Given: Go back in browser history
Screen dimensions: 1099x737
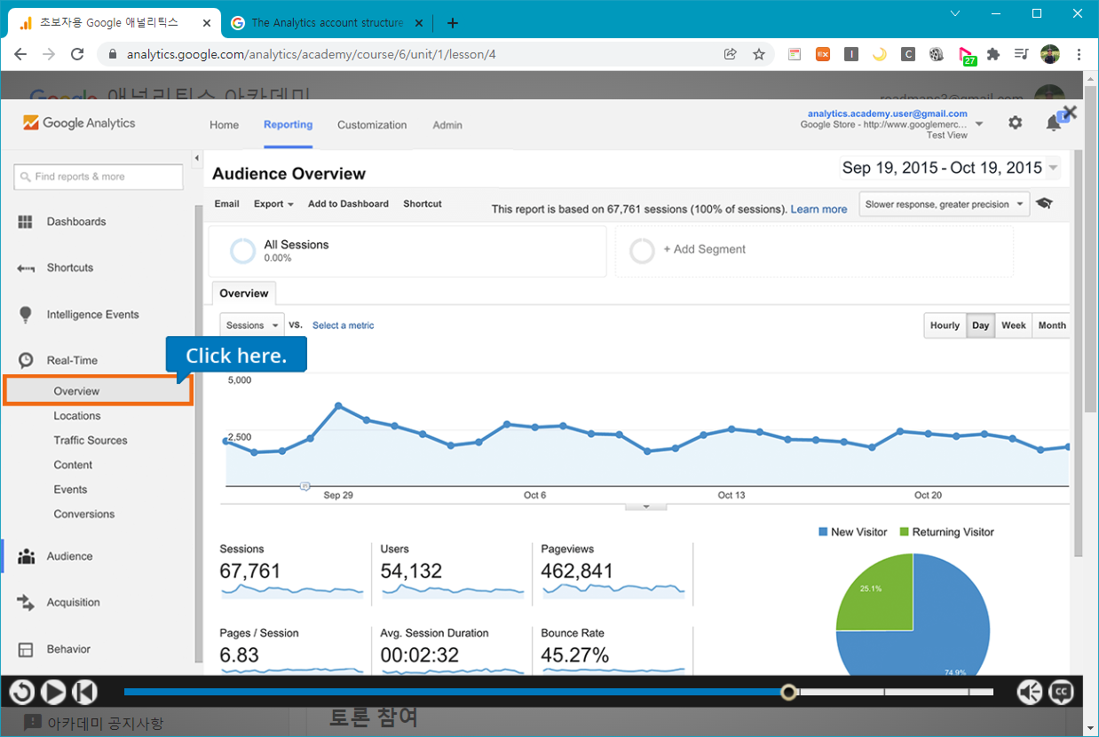Looking at the screenshot, I should [x=20, y=54].
